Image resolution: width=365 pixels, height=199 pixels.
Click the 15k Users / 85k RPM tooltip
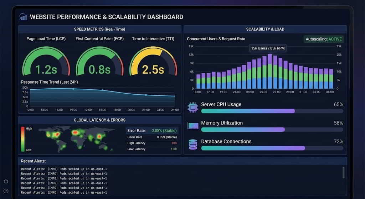[267, 48]
